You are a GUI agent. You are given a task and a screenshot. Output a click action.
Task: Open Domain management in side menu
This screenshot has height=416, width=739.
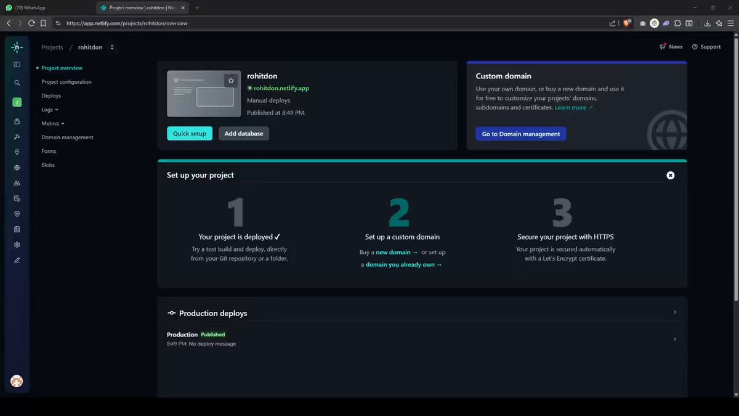67,137
